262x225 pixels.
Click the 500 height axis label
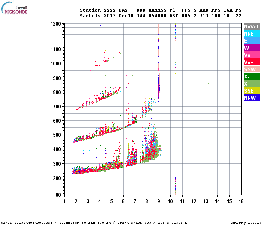(57, 135)
